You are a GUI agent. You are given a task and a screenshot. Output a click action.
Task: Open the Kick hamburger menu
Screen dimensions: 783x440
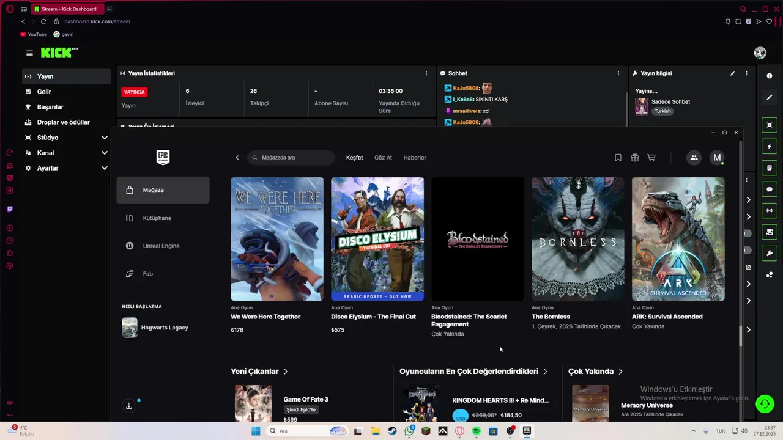click(x=29, y=53)
